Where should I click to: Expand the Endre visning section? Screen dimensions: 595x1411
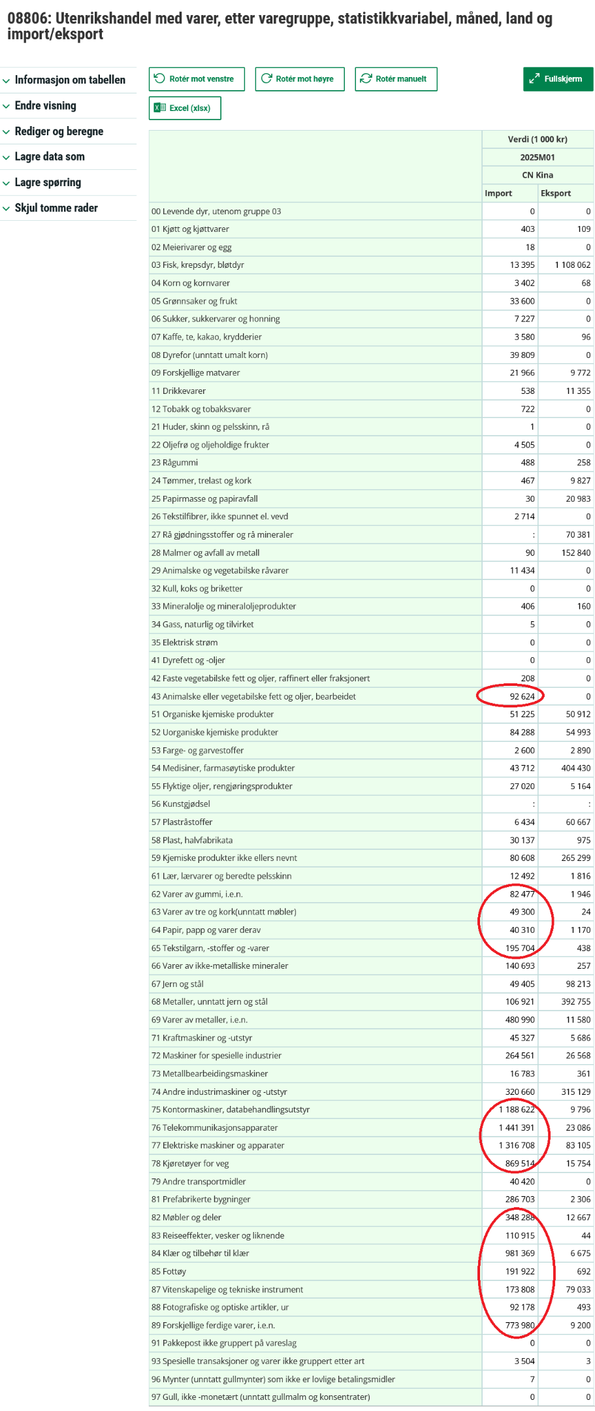pyautogui.click(x=68, y=106)
